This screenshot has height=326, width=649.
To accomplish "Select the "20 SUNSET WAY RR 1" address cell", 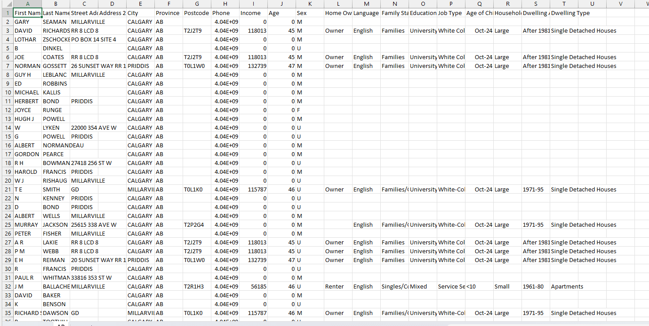I will [x=84, y=260].
